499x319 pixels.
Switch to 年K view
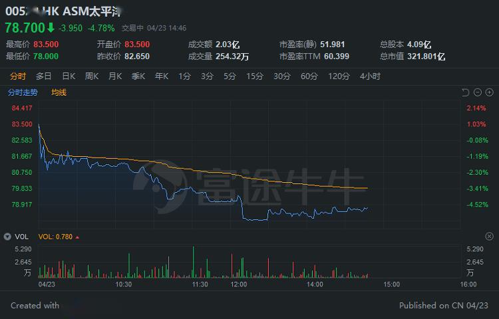[162, 76]
